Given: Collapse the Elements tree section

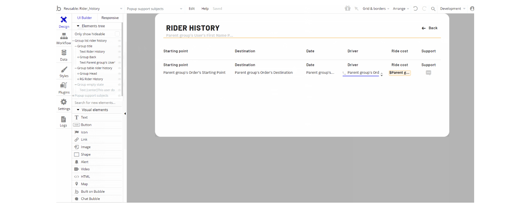Looking at the screenshot, I should pos(78,26).
